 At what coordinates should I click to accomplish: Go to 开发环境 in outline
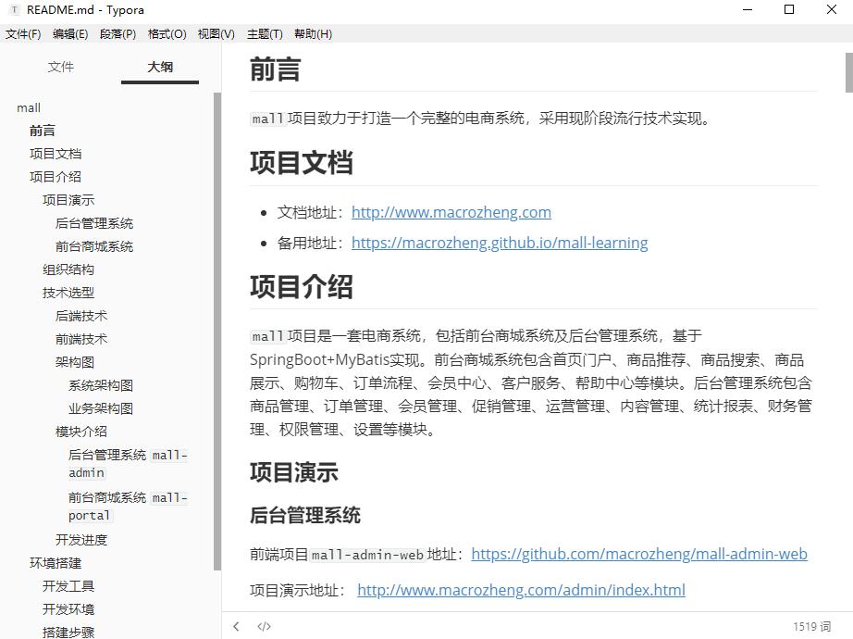click(68, 609)
